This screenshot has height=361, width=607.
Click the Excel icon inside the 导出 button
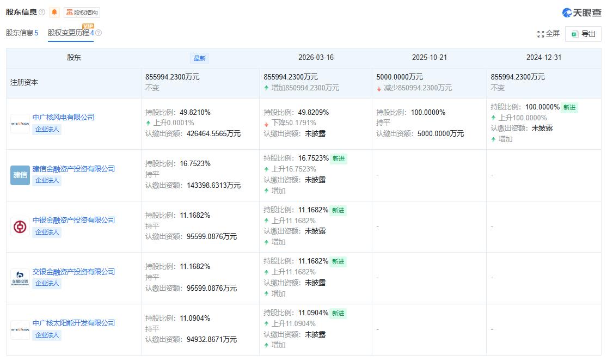[x=574, y=34]
